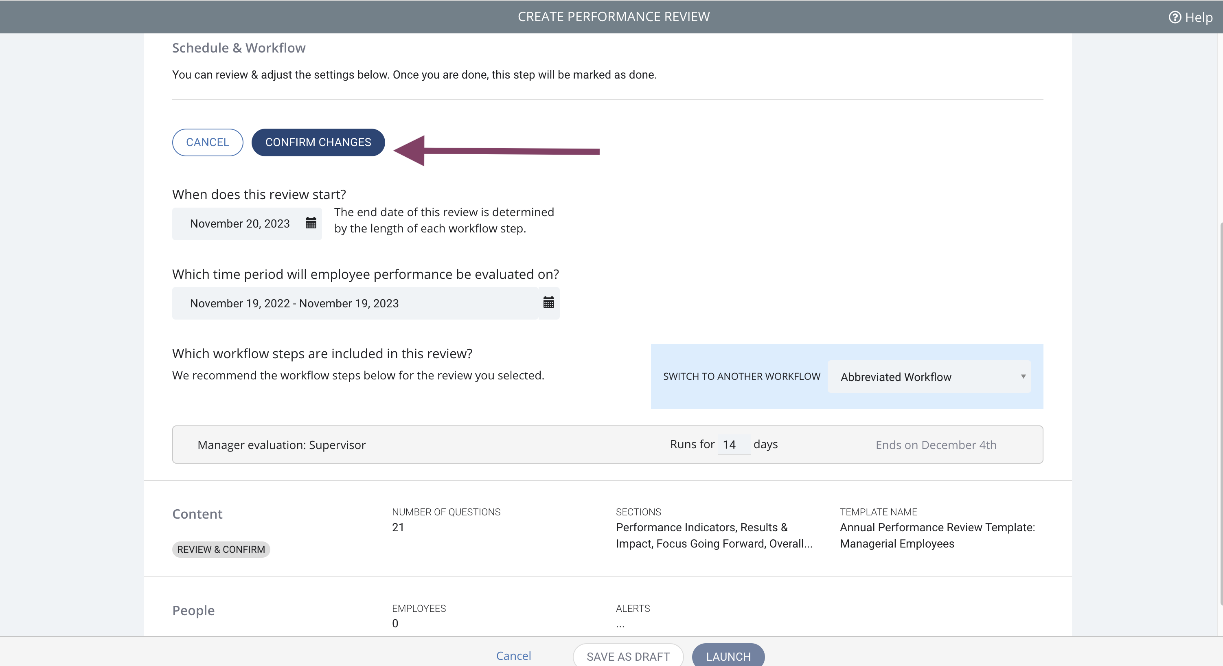
Task: Click the number of questions value 21
Action: [398, 528]
